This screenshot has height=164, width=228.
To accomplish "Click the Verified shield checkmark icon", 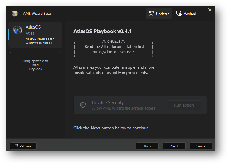I will [x=179, y=13].
